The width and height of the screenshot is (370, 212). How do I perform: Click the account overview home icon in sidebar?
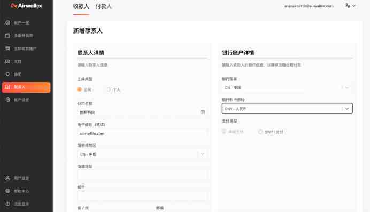coord(8,23)
